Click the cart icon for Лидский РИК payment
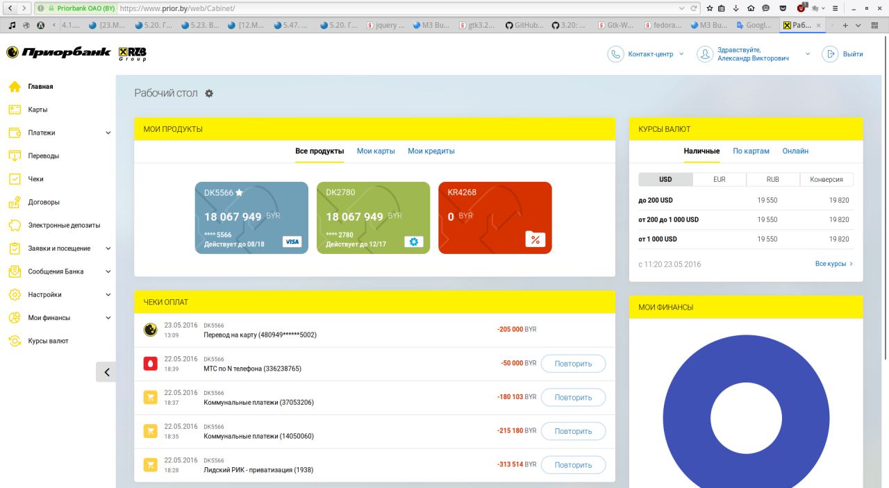This screenshot has width=889, height=488. click(x=150, y=464)
